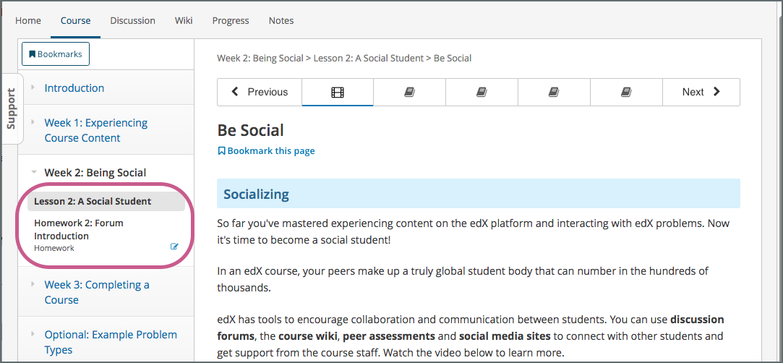Click the homework edit pencil icon
This screenshot has height=363, width=783.
coord(174,247)
